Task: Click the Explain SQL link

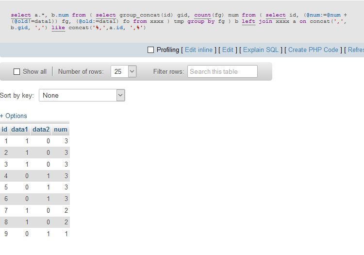Action: 261,50
